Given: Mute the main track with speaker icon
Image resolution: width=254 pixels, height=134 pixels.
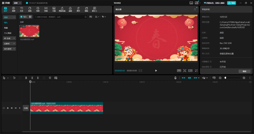Looking at the screenshot, I should pos(16,108).
